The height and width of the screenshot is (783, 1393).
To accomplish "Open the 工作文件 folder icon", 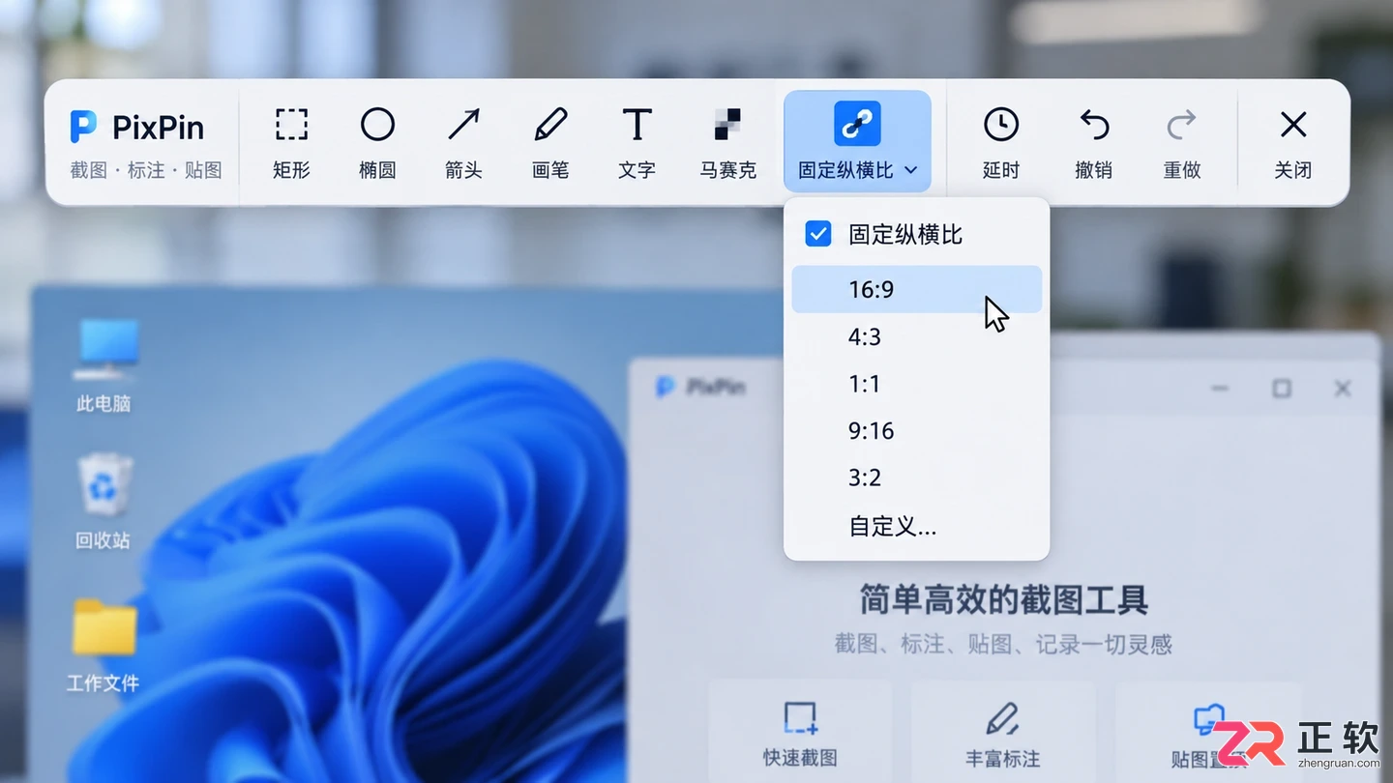I will (104, 645).
